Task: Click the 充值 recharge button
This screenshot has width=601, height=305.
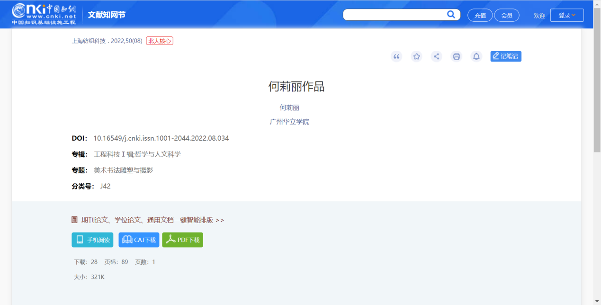Action: click(x=480, y=16)
